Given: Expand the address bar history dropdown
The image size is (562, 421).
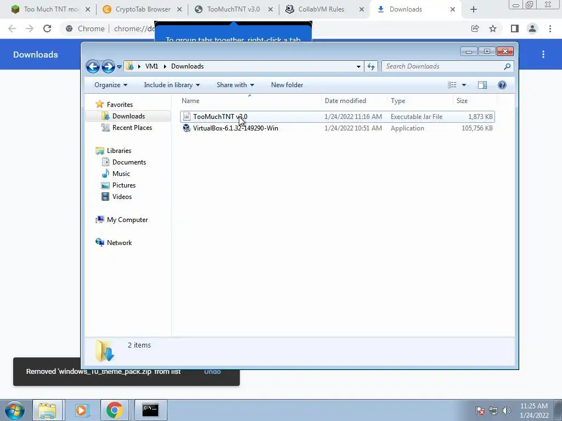Looking at the screenshot, I should pos(358,66).
